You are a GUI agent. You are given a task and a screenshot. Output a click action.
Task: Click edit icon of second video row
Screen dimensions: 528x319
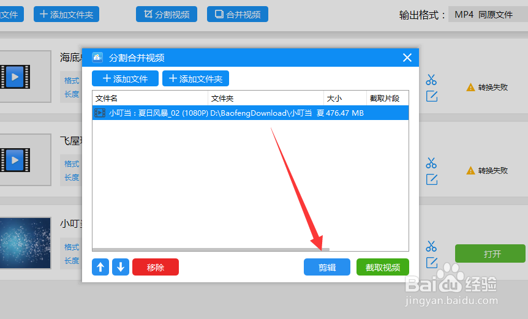point(432,179)
